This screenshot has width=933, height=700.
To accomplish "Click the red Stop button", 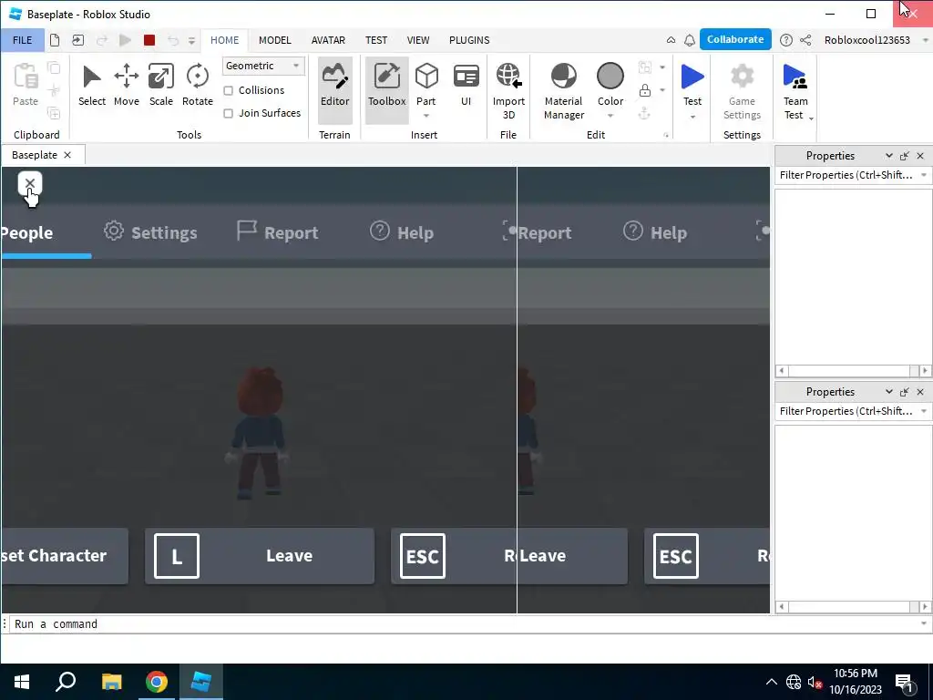I will [x=149, y=40].
